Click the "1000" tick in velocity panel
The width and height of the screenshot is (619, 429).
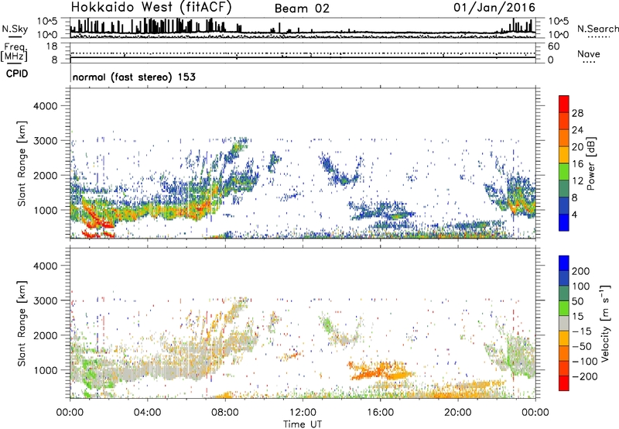46,370
